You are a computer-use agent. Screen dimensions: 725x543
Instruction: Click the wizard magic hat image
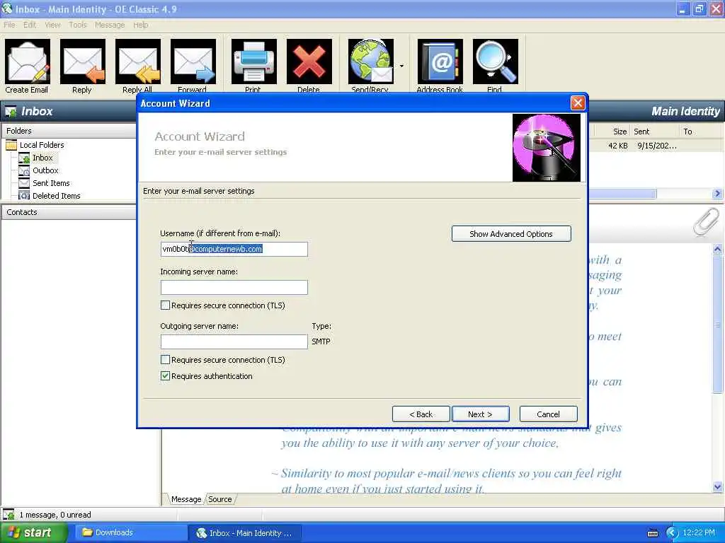point(546,148)
